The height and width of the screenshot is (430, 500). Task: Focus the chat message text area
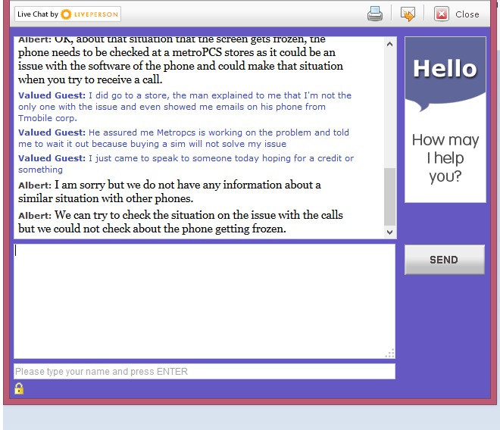tap(205, 301)
